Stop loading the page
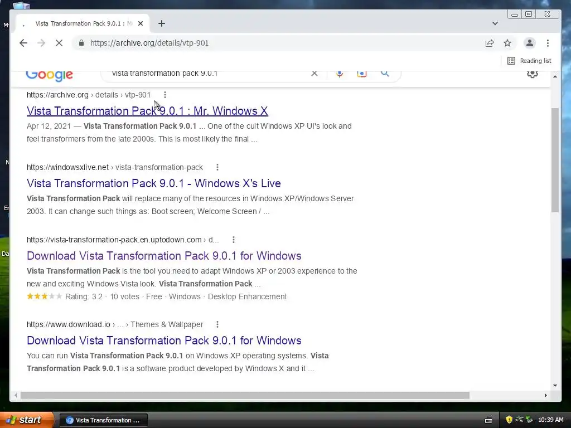Screen dimensions: 571x428 point(59,43)
